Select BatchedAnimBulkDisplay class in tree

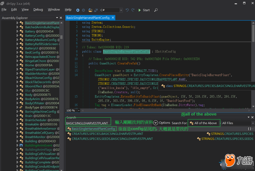pyautogui.click(x=42, y=27)
